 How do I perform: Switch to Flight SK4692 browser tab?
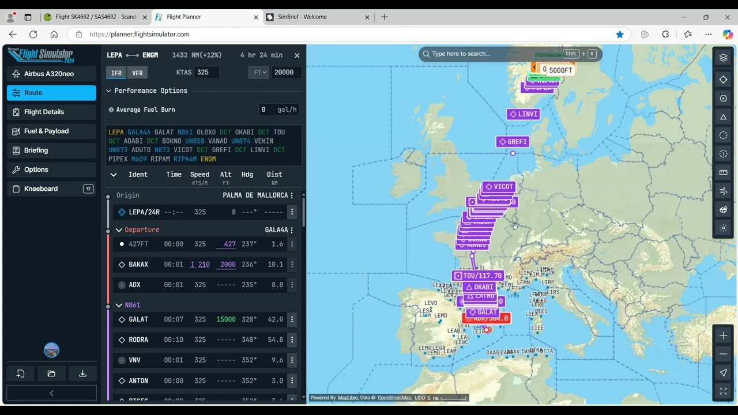pyautogui.click(x=96, y=17)
